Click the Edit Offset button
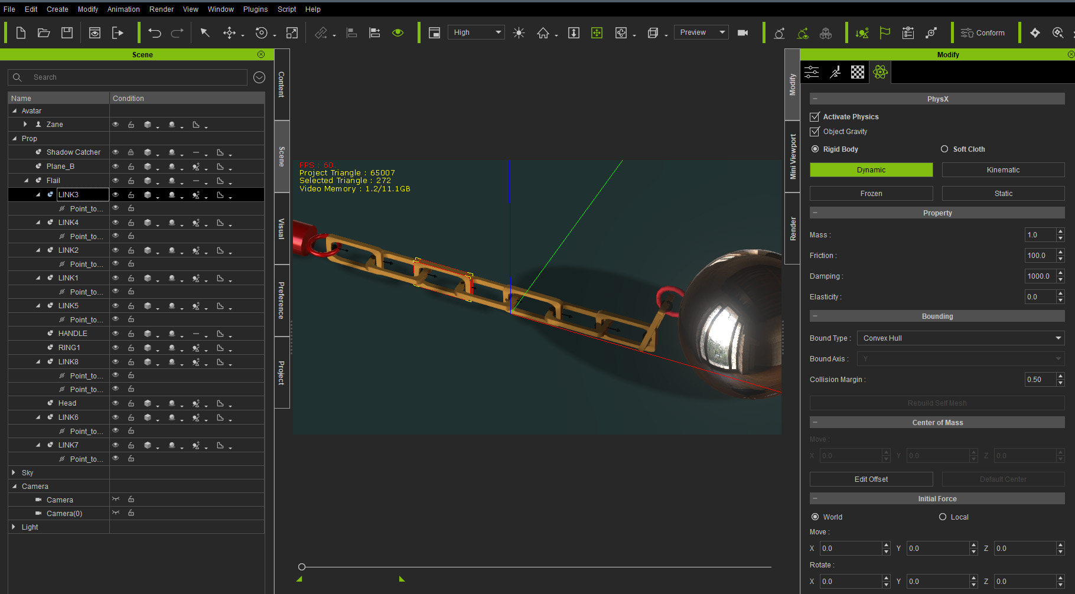Image resolution: width=1075 pixels, height=594 pixels. (x=871, y=479)
